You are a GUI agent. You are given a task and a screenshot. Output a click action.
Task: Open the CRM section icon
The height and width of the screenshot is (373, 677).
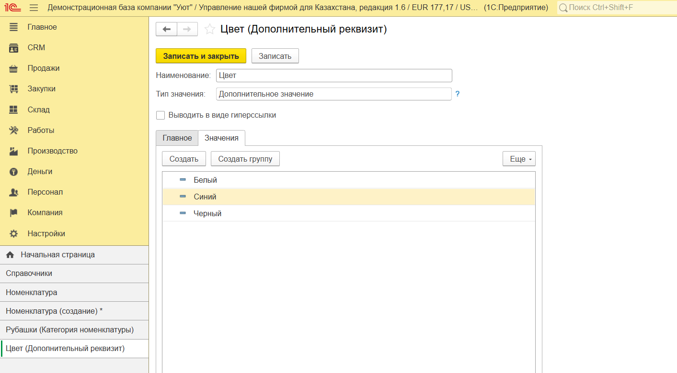13,48
